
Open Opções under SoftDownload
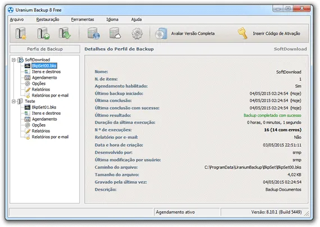[x=39, y=84]
